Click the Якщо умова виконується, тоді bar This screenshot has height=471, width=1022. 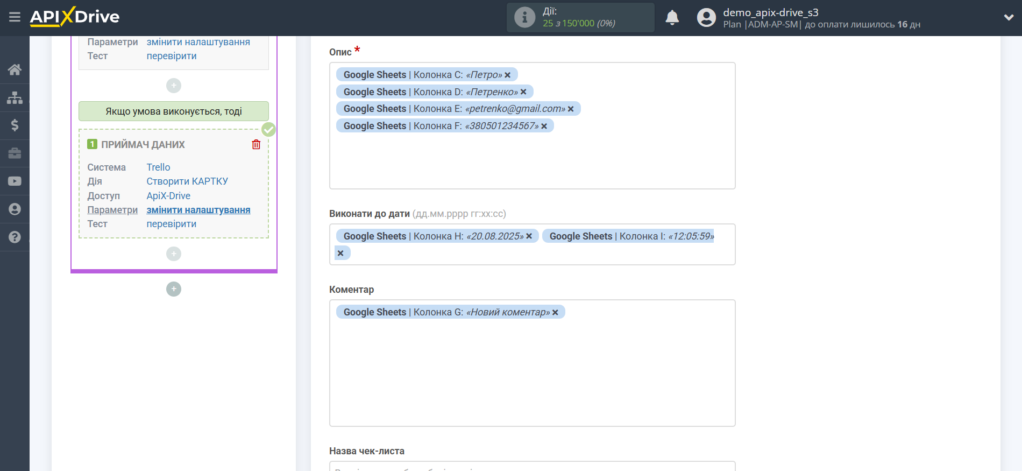(174, 111)
